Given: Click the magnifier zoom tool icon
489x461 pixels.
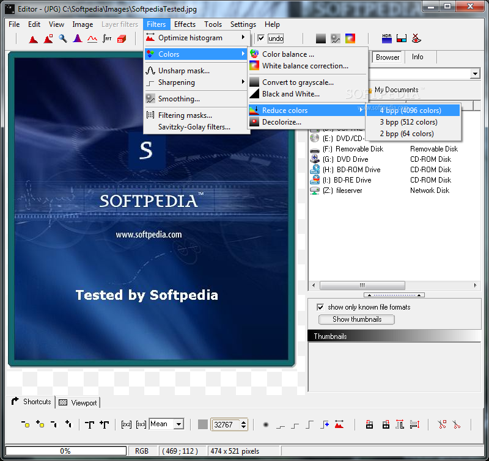Looking at the screenshot, I should click(63, 38).
